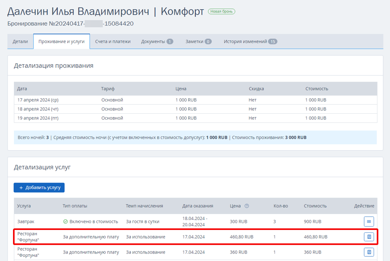This screenshot has width=390, height=261.
Task: Click the 18.04.2024 - 20.04.2024 date range
Action: 195,222
